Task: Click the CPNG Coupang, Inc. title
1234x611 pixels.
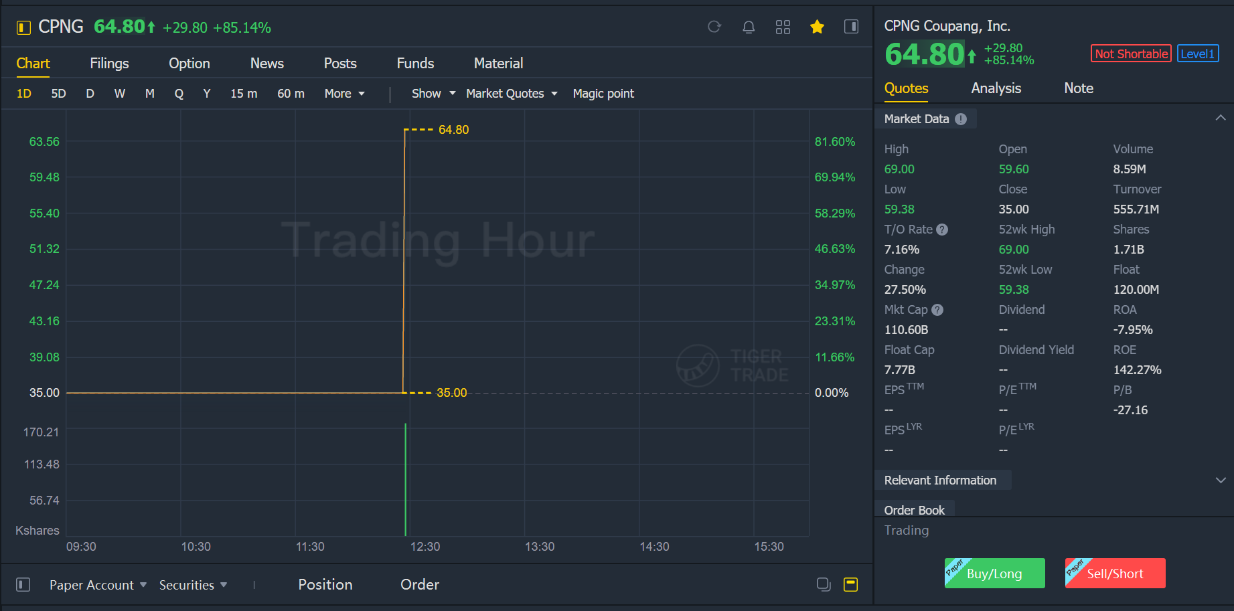Action: 947,26
